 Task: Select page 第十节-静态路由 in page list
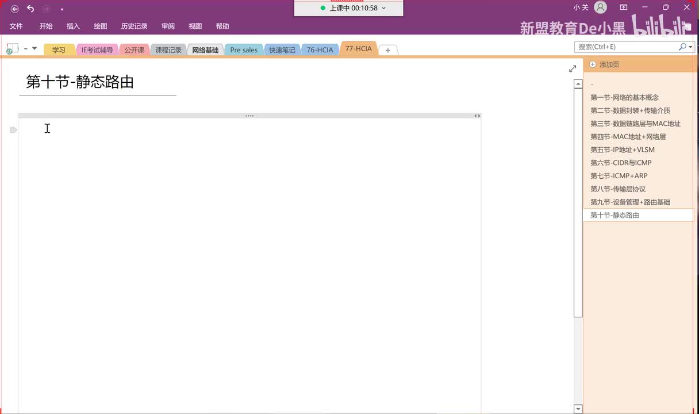(638, 215)
